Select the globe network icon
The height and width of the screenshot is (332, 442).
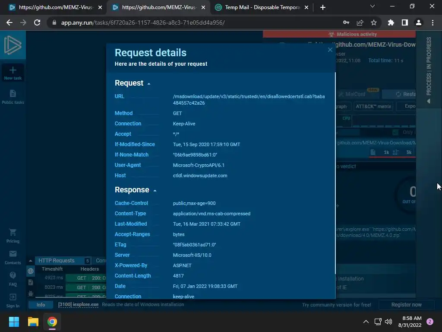pos(31,271)
